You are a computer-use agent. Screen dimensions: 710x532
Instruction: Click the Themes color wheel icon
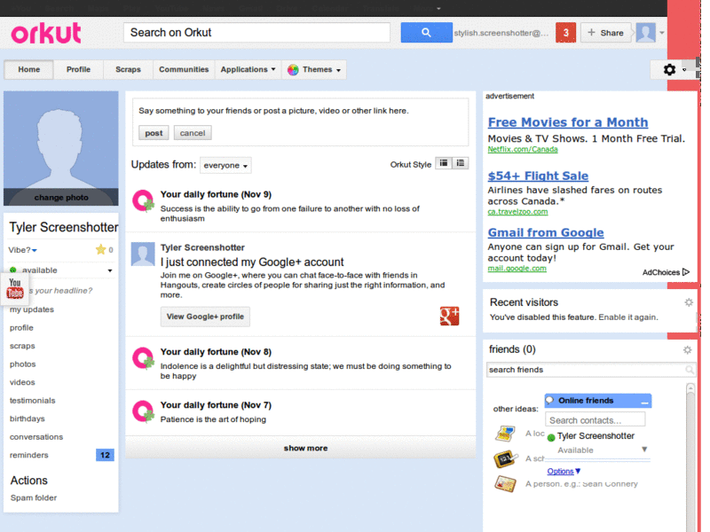point(293,70)
